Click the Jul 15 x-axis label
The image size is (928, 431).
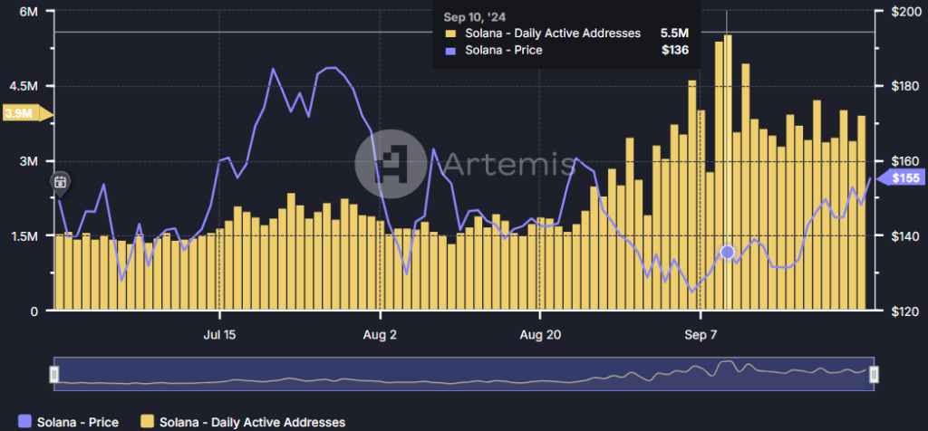[x=219, y=335]
